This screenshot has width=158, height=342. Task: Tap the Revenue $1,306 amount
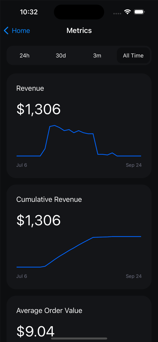click(x=38, y=109)
